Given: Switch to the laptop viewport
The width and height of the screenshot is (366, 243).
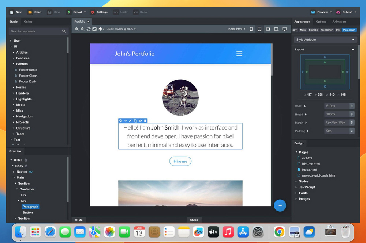Looking at the screenshot, I should pyautogui.click(x=276, y=29).
